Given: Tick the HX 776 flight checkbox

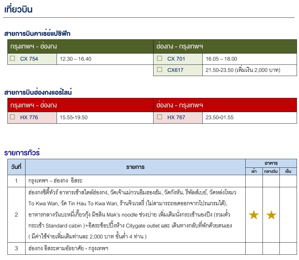Looking at the screenshot, I should tap(12, 117).
